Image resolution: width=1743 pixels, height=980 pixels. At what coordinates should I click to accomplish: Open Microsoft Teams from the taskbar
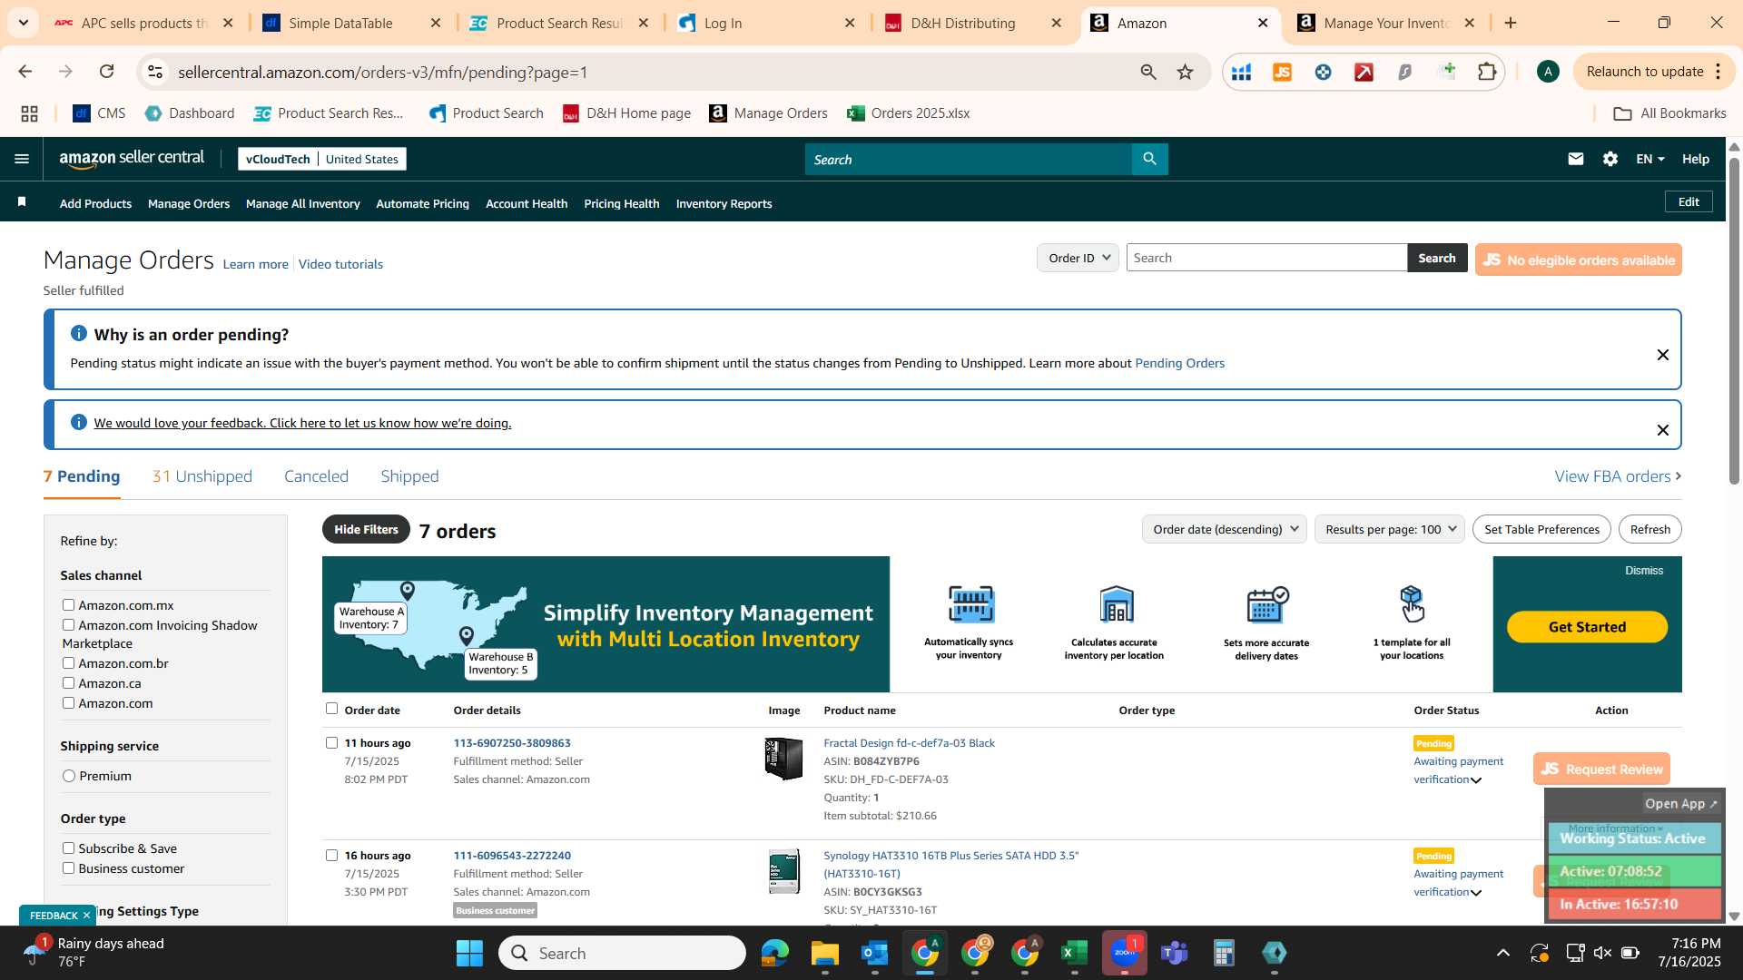[x=1174, y=953]
